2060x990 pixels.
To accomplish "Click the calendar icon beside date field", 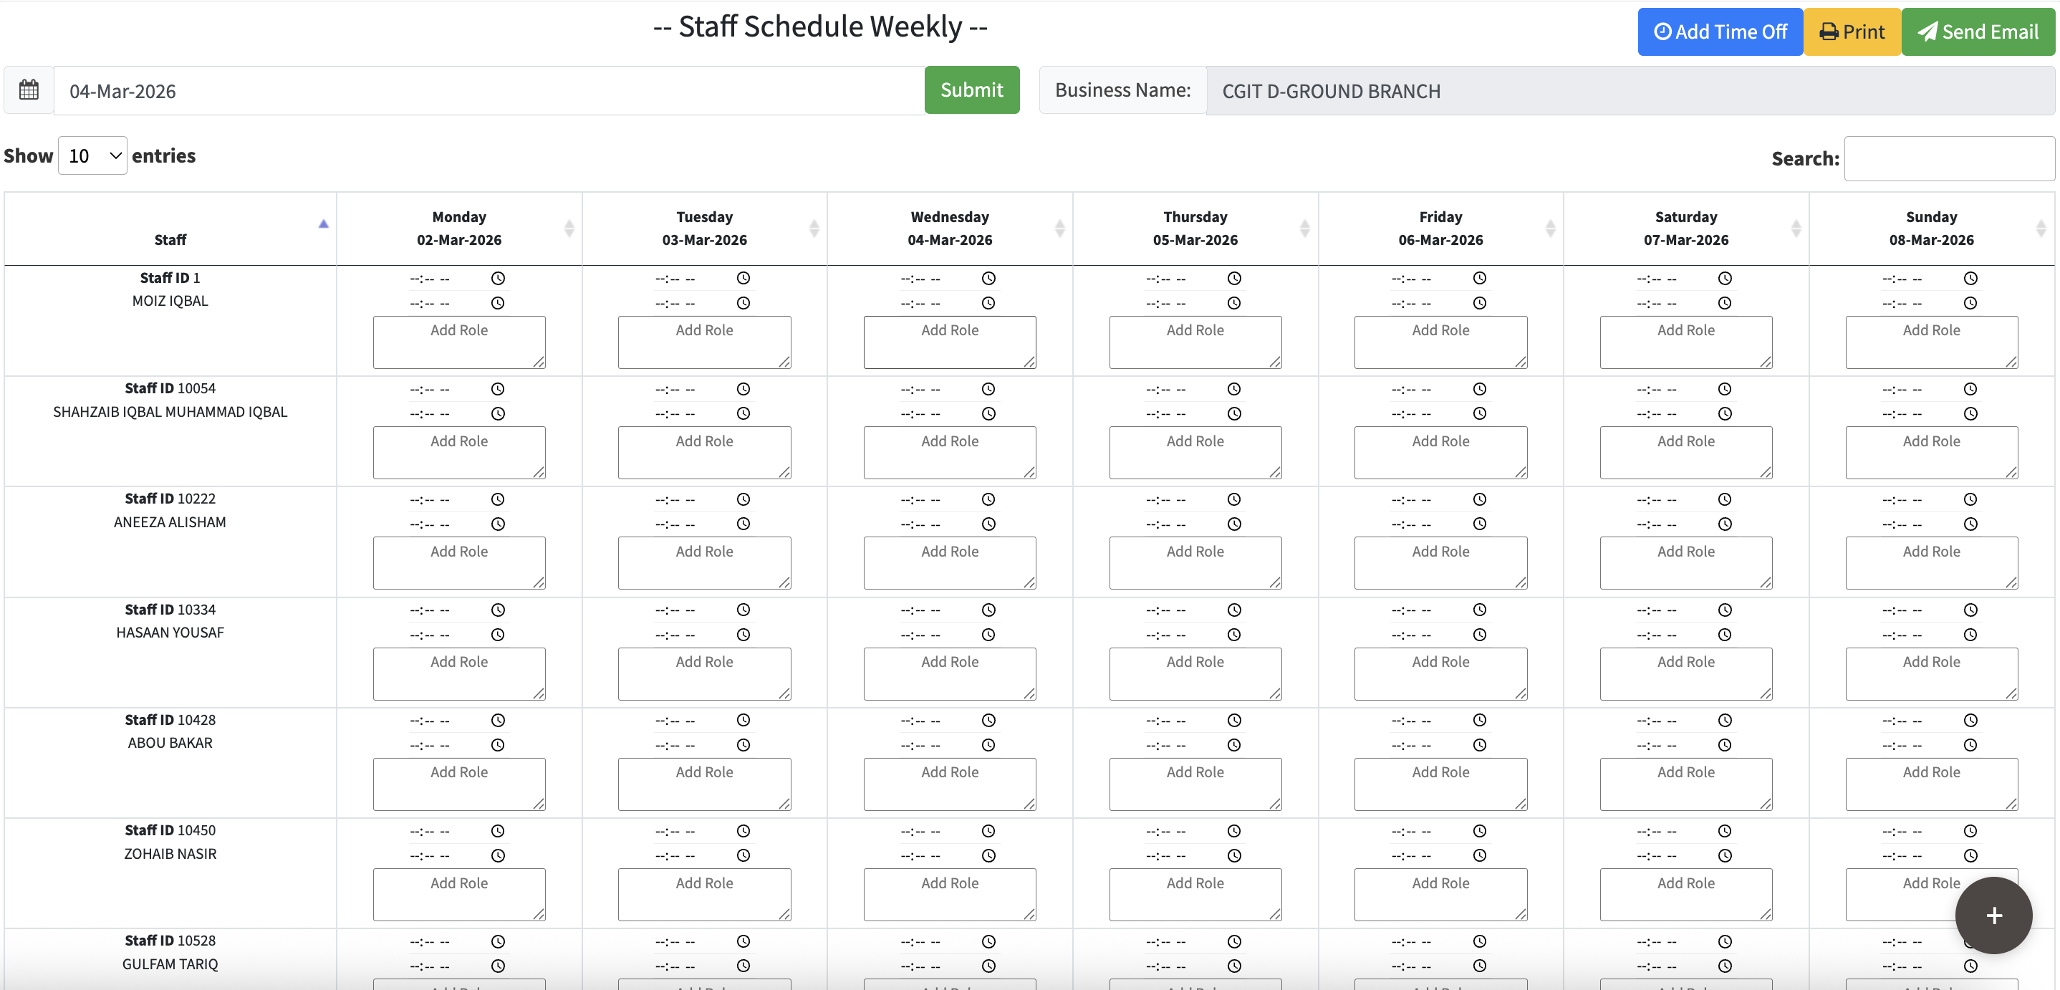I will (x=29, y=90).
